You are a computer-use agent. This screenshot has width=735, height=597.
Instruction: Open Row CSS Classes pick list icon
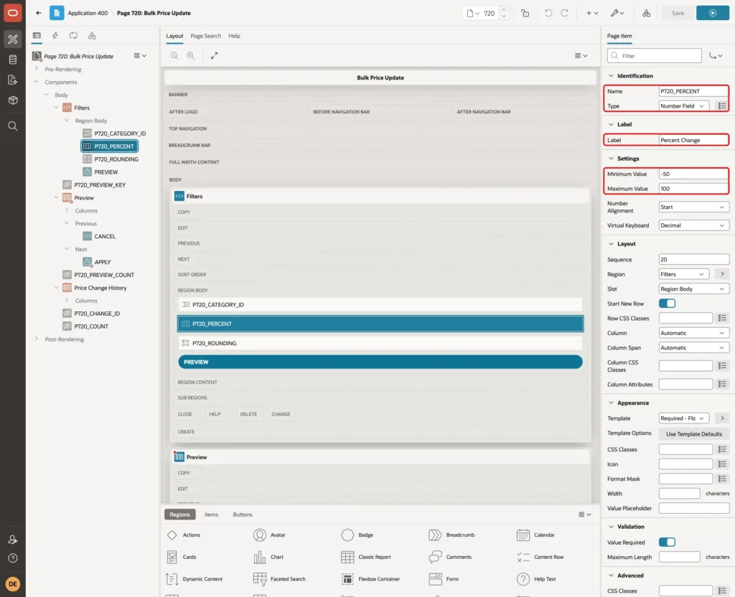(722, 318)
